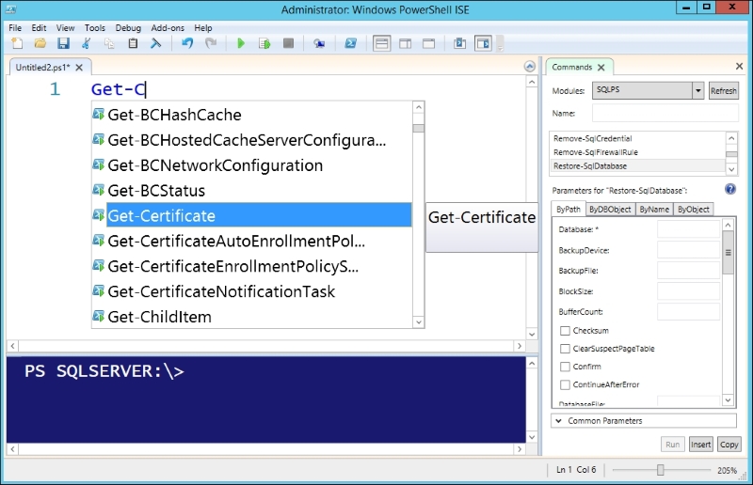Start PowerShell.exe console icon
The width and height of the screenshot is (753, 485).
[350, 43]
